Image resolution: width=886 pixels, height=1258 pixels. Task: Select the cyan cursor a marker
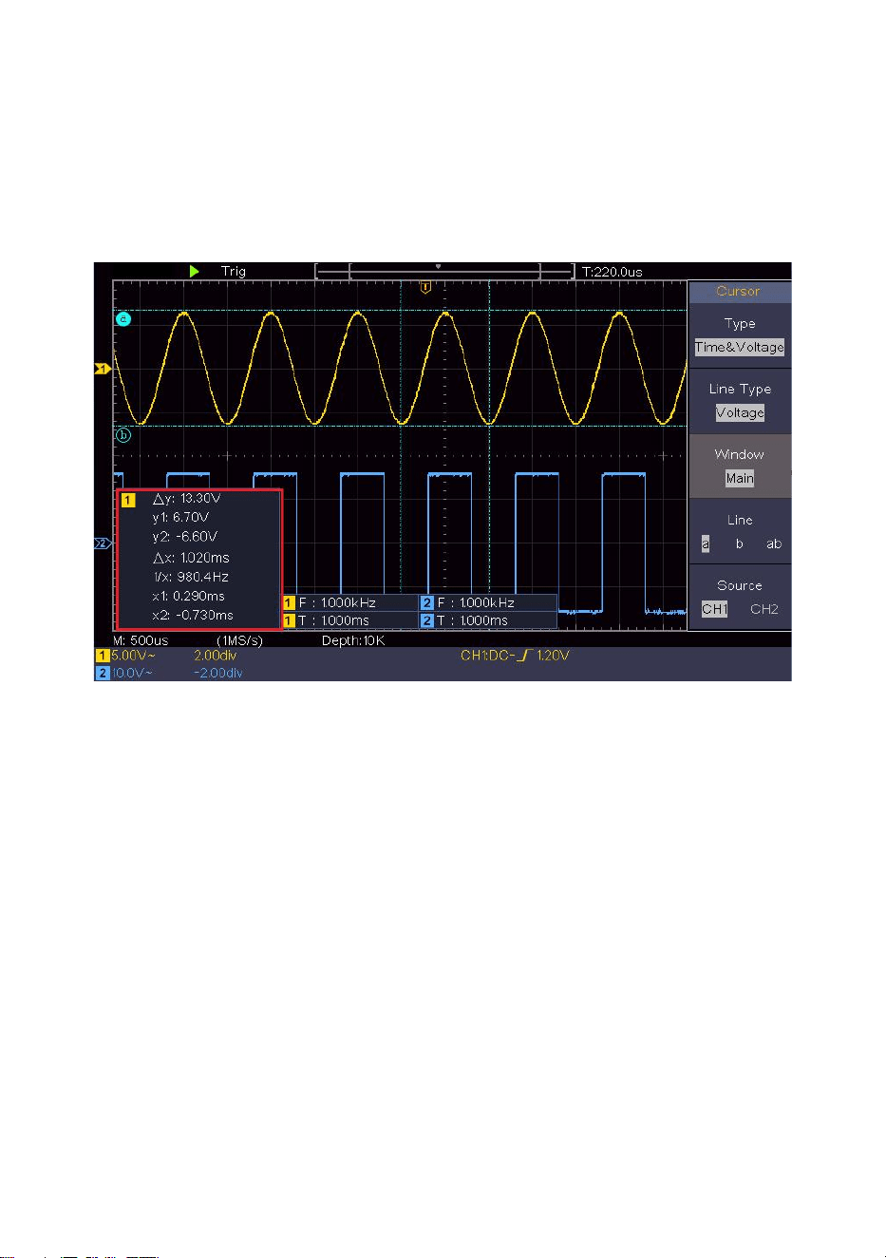pos(123,319)
